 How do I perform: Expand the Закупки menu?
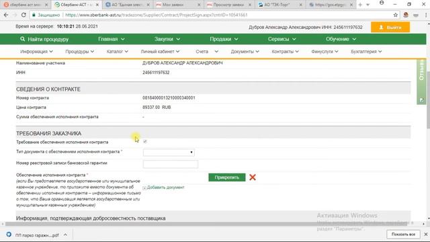click(167, 39)
